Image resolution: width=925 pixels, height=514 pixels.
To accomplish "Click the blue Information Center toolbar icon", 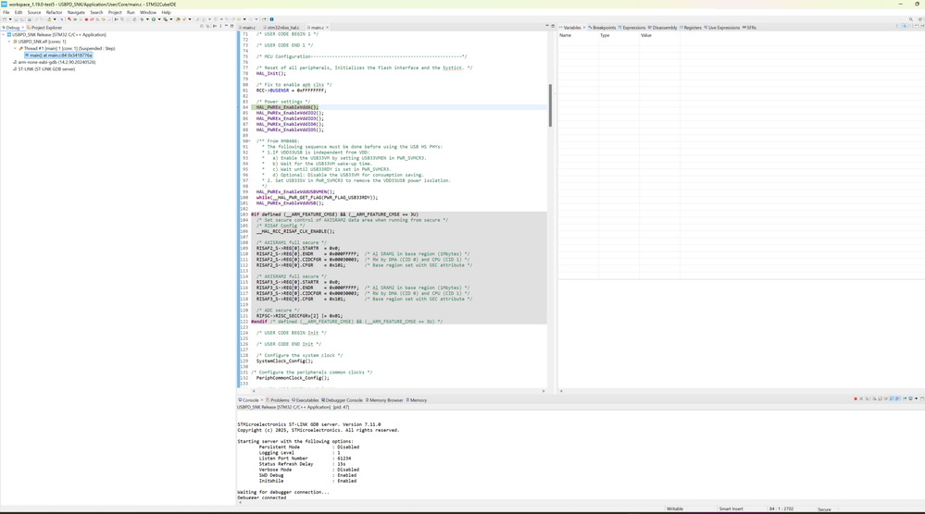I will coord(271,19).
